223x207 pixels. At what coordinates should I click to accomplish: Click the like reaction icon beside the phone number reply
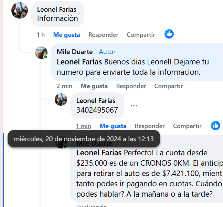tap(215, 125)
